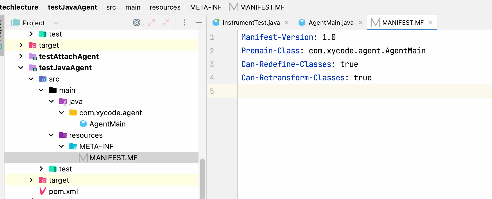Click the testJavaAgent breadcrumb

pyautogui.click(x=72, y=7)
